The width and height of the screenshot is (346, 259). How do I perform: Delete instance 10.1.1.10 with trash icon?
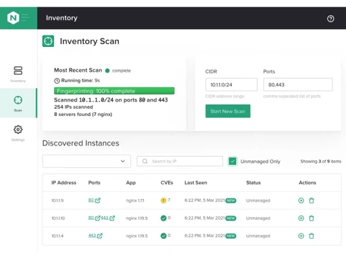311,218
